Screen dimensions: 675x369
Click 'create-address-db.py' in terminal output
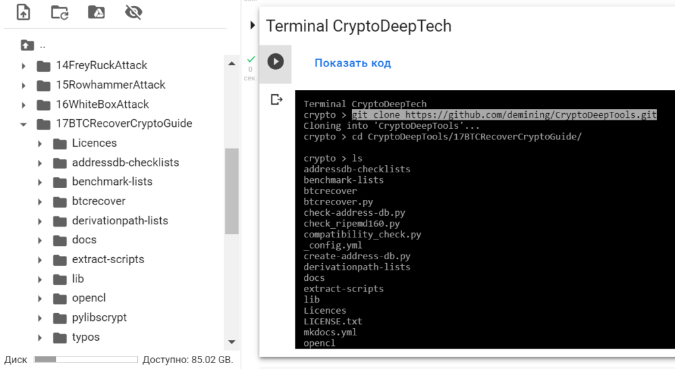click(x=357, y=256)
